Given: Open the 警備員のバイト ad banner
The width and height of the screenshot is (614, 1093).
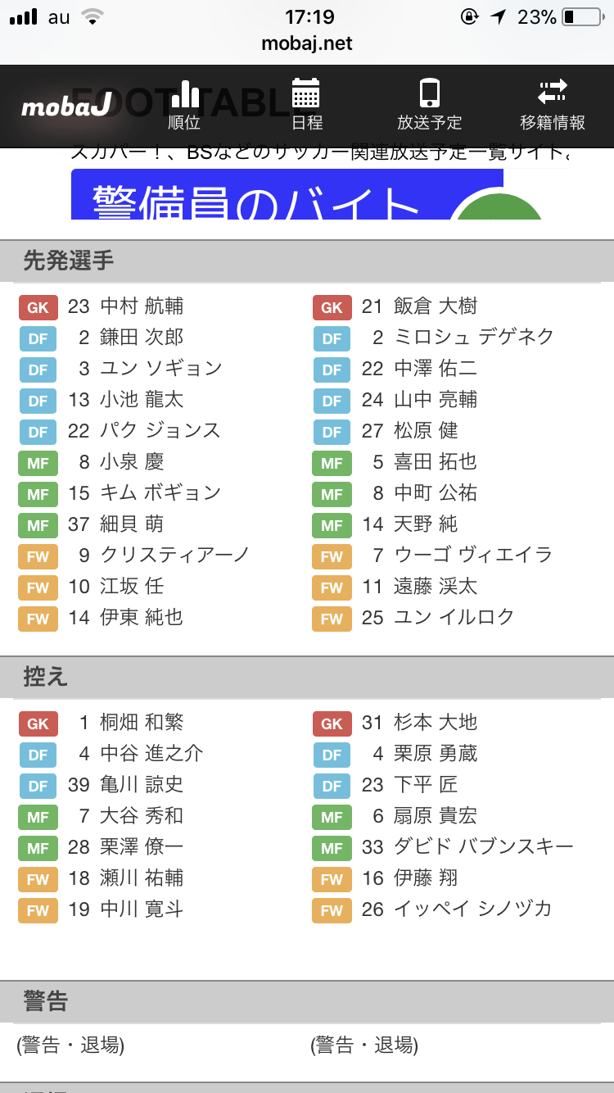Looking at the screenshot, I should (287, 195).
